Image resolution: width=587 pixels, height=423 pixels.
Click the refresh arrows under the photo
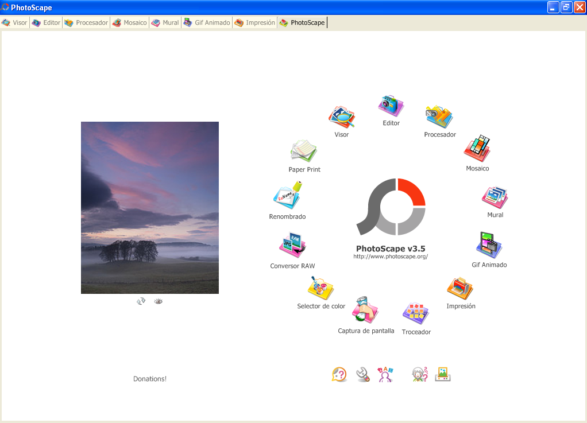click(x=141, y=300)
